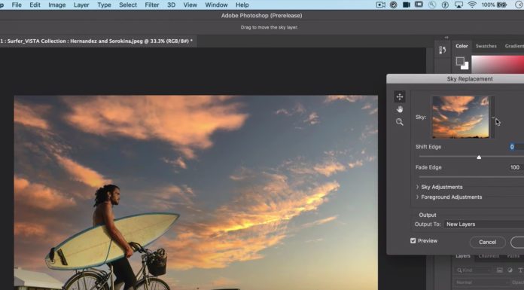Open the View menu
Viewport: 524px width, 290px height.
(x=190, y=5)
